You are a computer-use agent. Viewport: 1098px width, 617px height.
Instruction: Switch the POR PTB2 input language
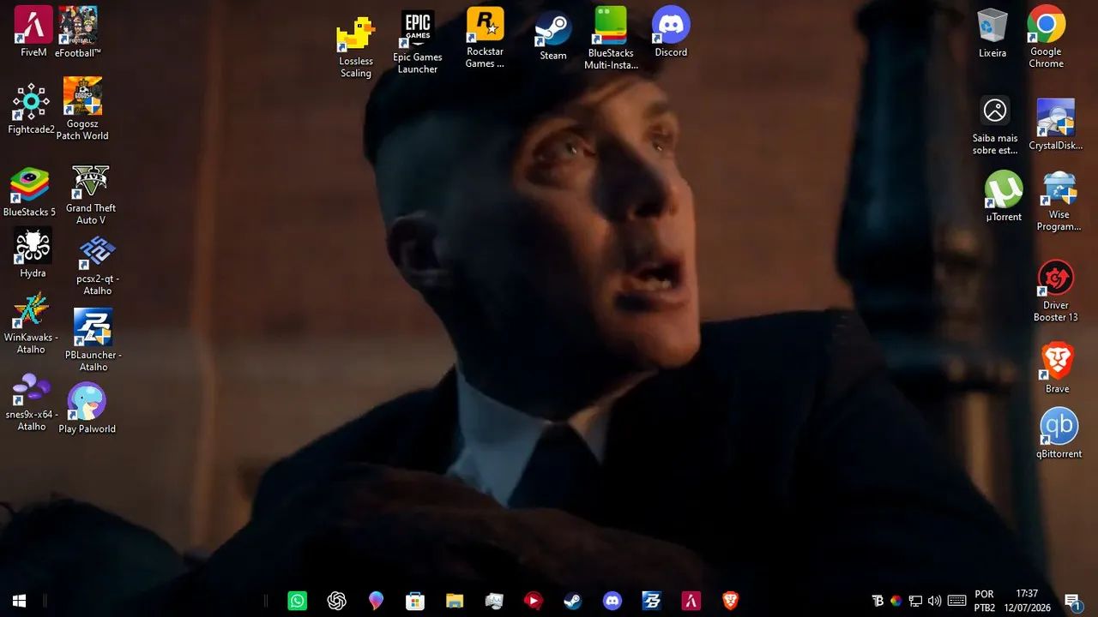click(985, 601)
